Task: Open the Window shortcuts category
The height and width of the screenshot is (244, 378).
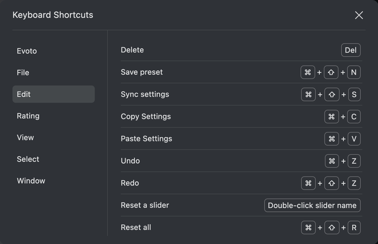Action: click(x=31, y=181)
